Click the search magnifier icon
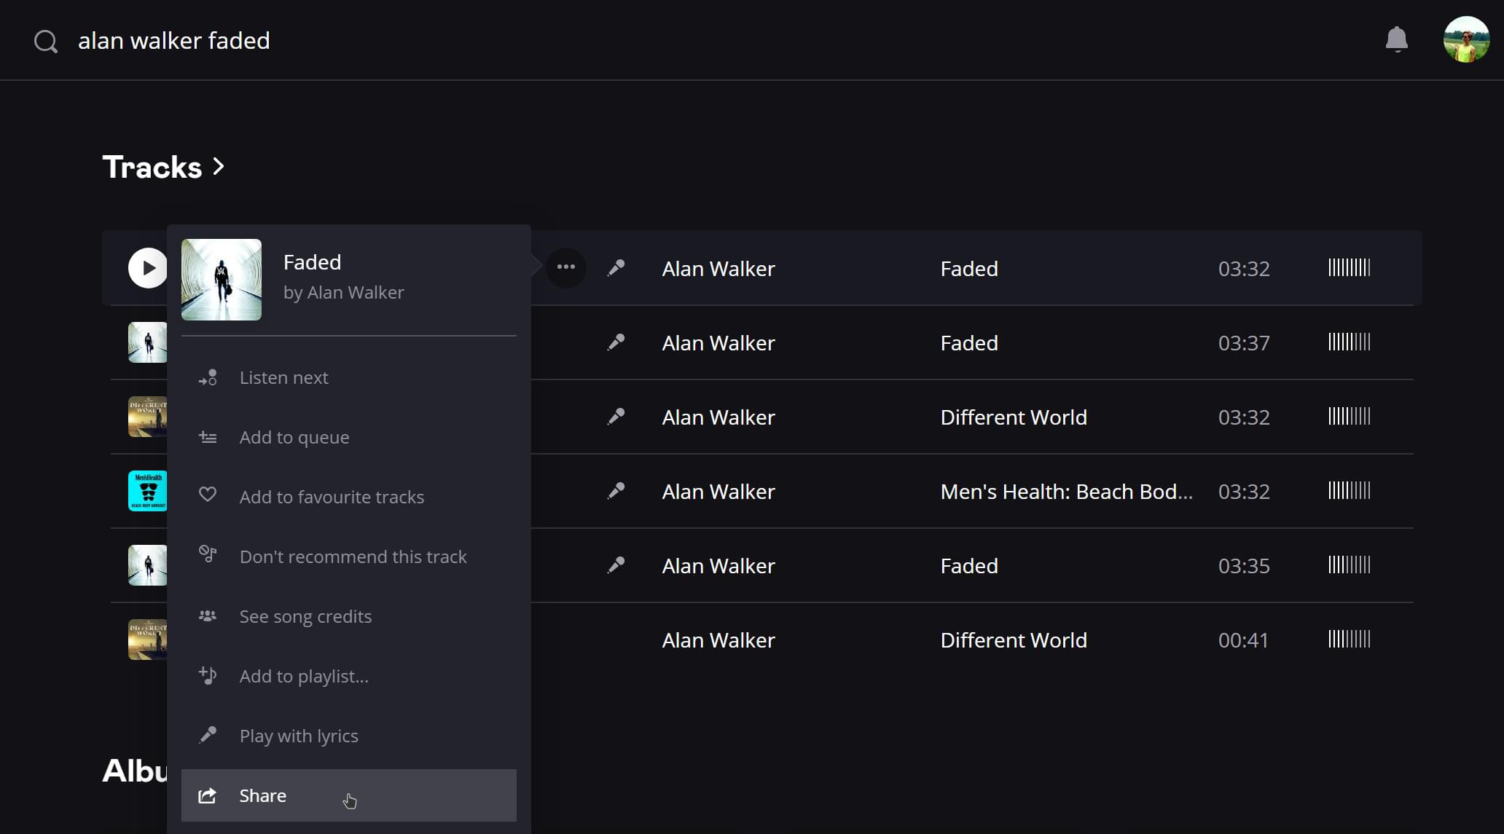 [46, 42]
